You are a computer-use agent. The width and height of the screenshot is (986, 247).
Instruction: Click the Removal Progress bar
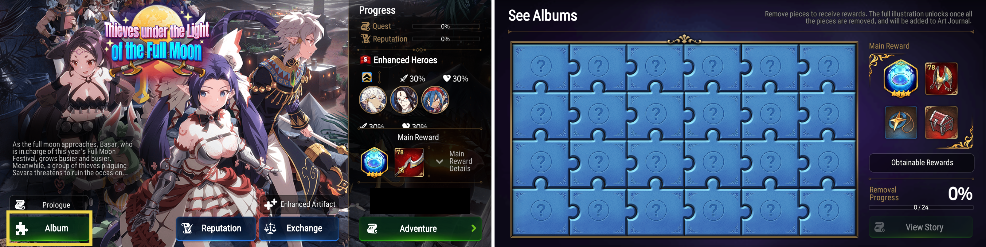tap(921, 208)
